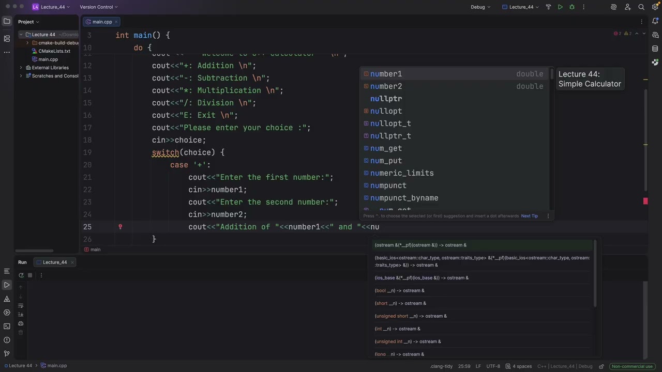The width and height of the screenshot is (662, 372).
Task: Open Notifications bell in right sidebar
Action: [655, 21]
